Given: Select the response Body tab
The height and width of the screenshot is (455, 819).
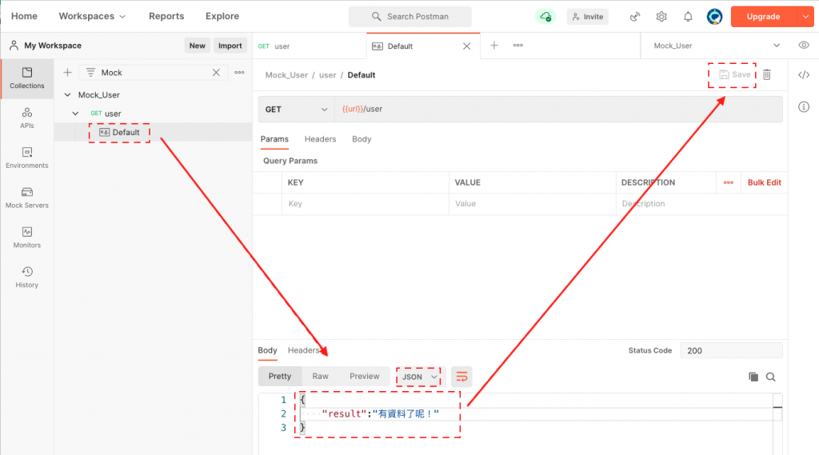Looking at the screenshot, I should (x=267, y=350).
